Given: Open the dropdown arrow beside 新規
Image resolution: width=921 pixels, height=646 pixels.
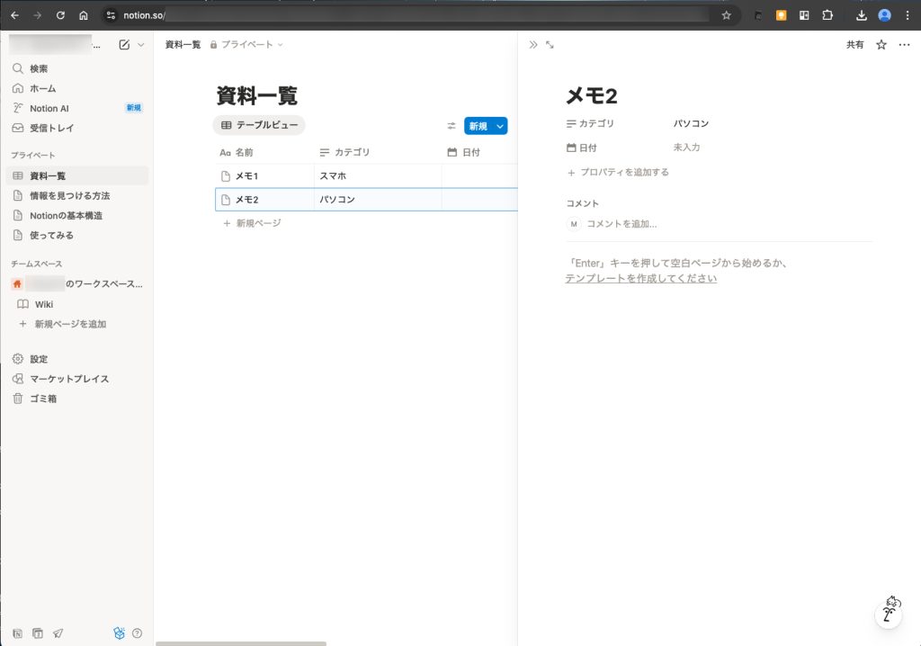Looking at the screenshot, I should click(x=500, y=126).
